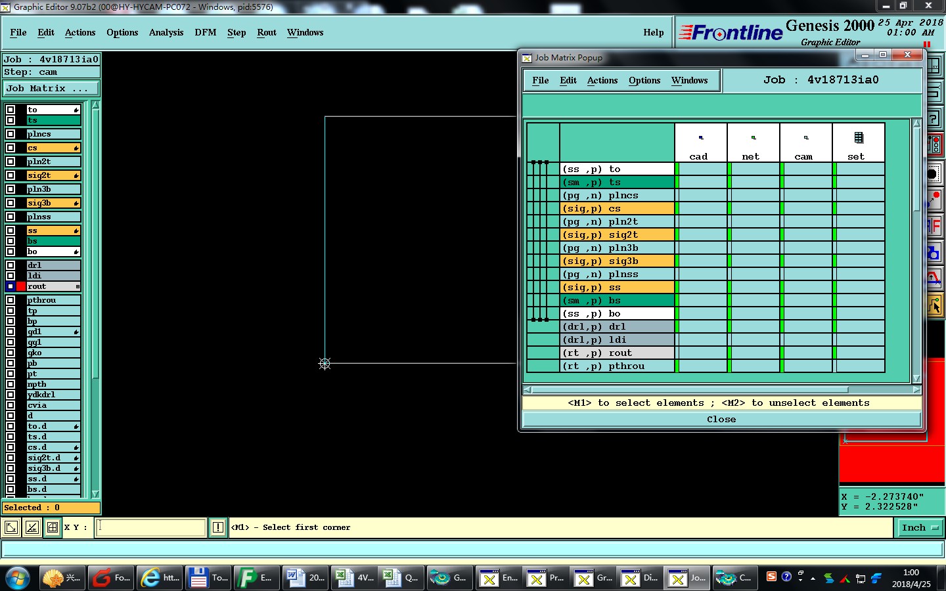
Task: Open the Foxit taskbar item
Action: 112,578
